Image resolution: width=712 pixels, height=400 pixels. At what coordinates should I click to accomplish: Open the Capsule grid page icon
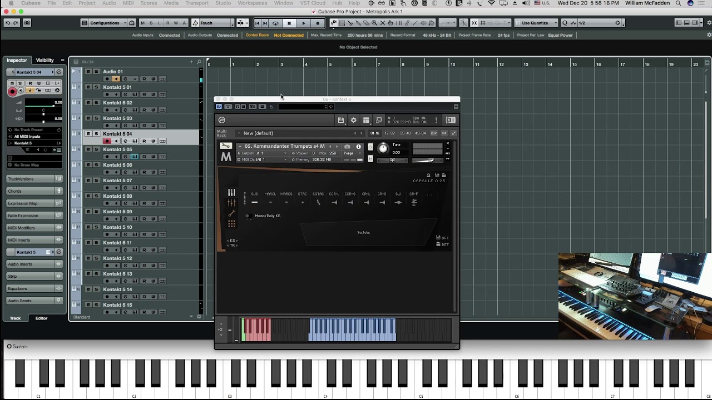pos(231,223)
